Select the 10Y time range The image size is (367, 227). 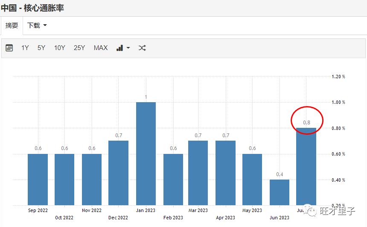[x=59, y=48]
